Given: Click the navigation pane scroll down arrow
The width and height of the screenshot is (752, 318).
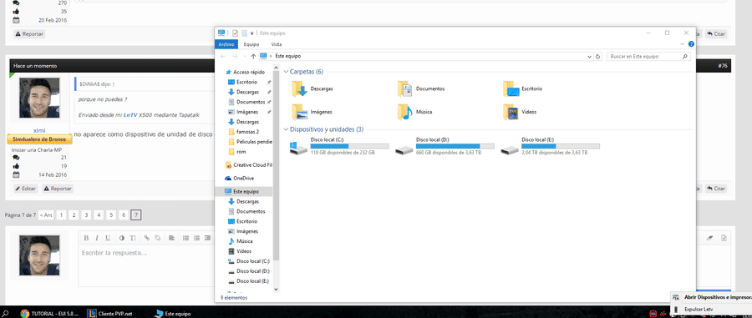Looking at the screenshot, I should pyautogui.click(x=276, y=290).
